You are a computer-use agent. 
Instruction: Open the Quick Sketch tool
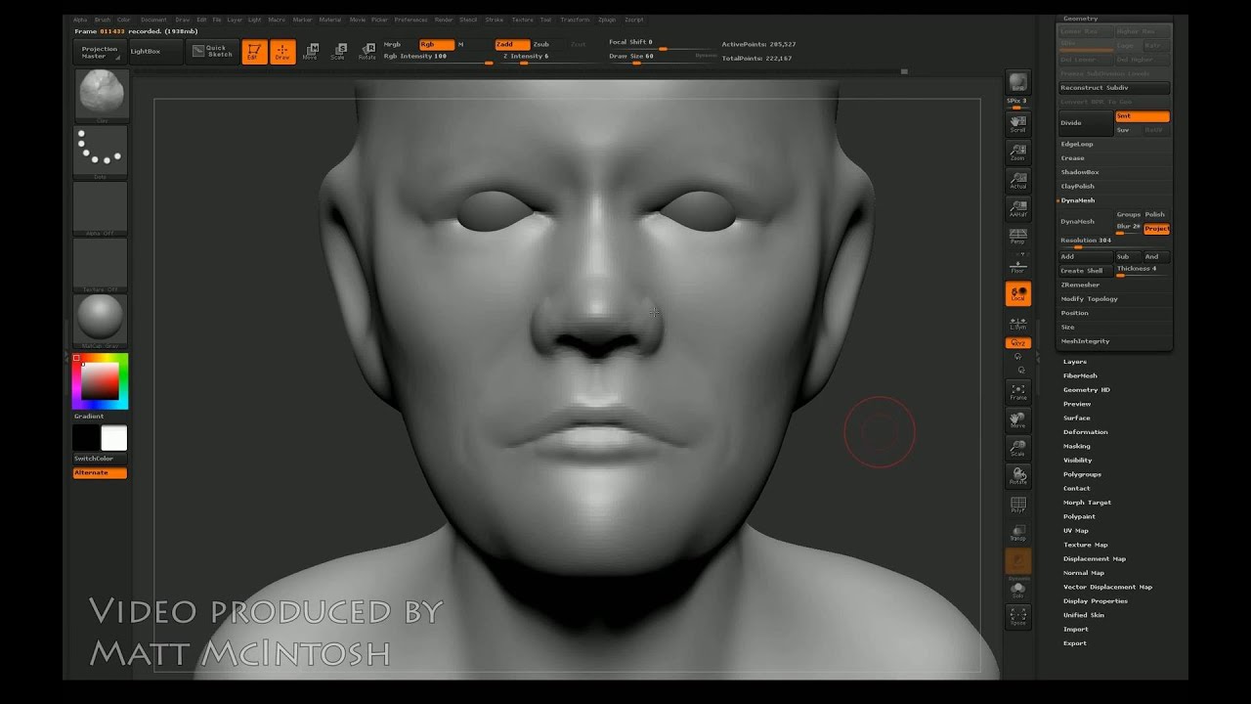pyautogui.click(x=212, y=51)
